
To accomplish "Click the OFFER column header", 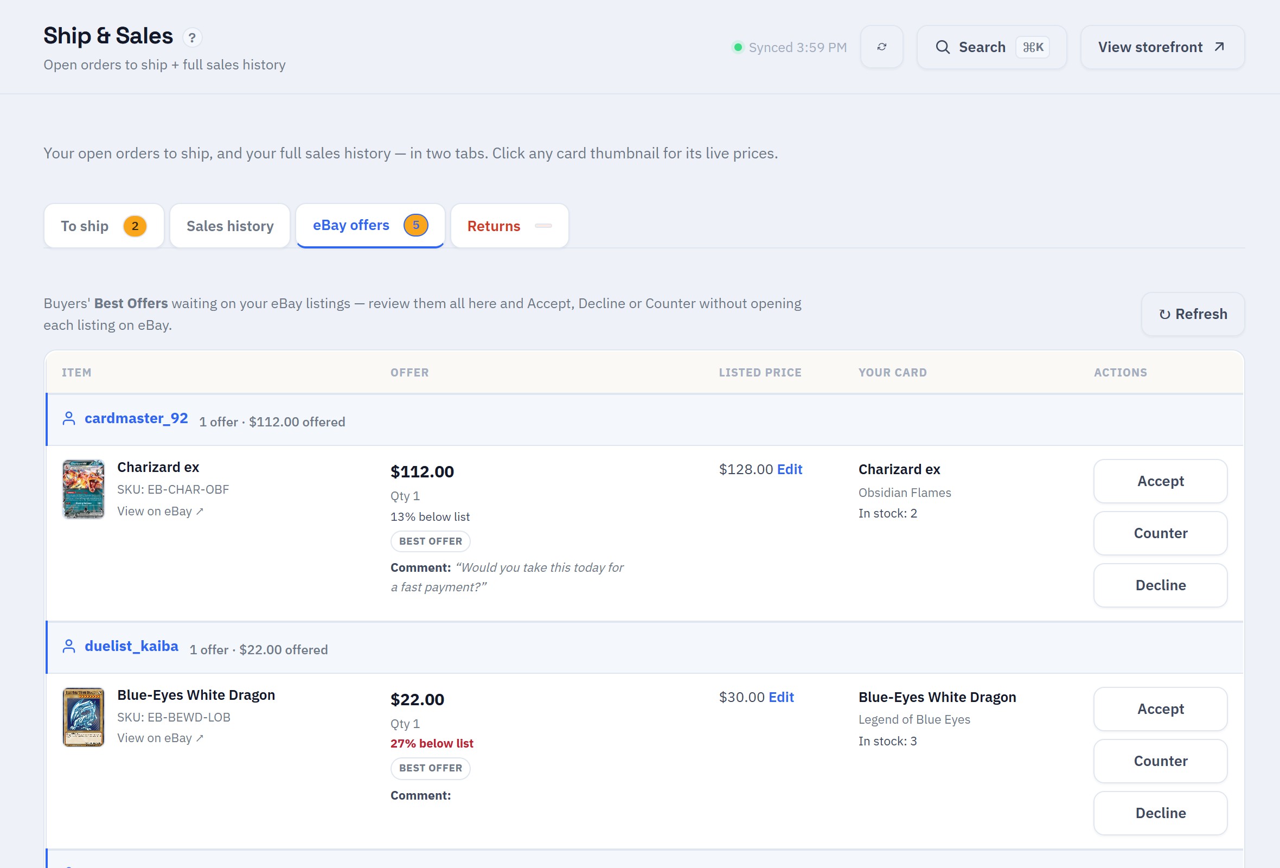I will tap(409, 373).
